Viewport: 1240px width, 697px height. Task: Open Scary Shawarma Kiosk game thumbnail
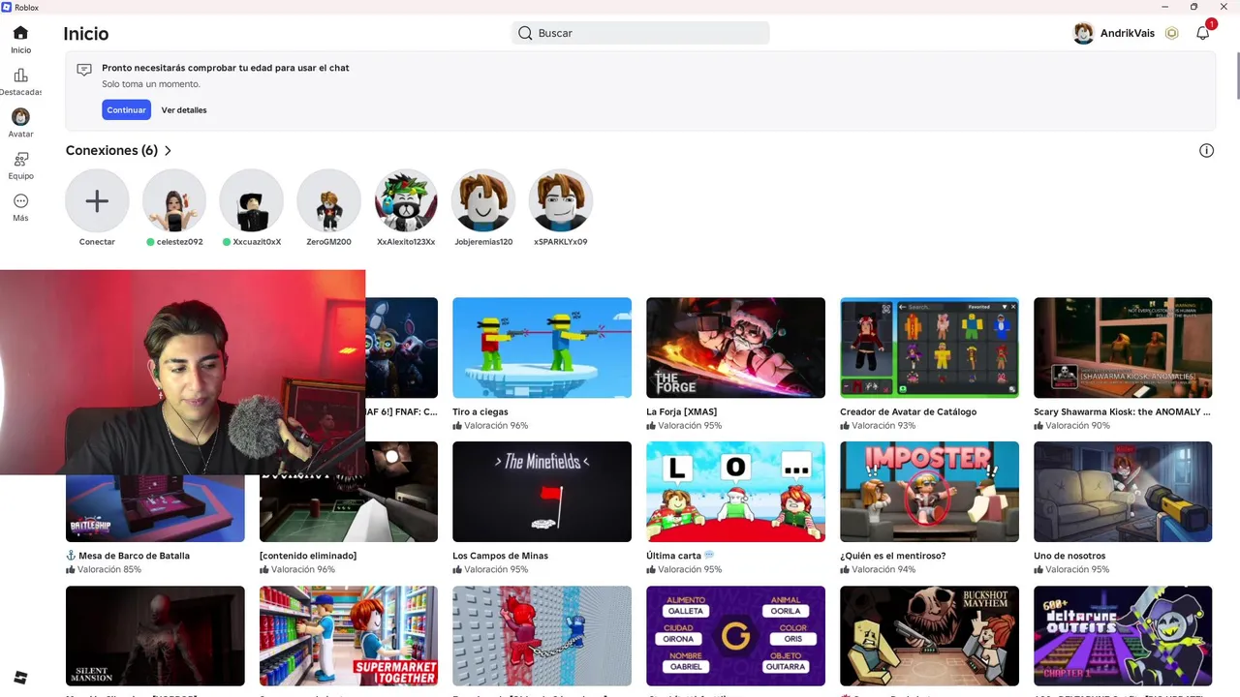(x=1123, y=348)
